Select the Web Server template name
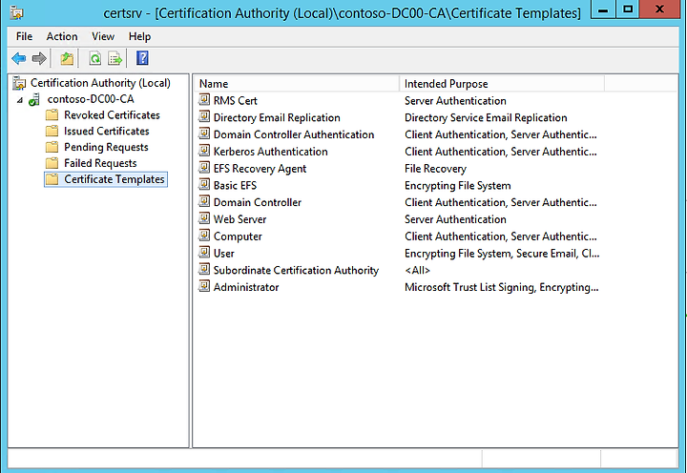This screenshot has width=687, height=473. [x=239, y=219]
